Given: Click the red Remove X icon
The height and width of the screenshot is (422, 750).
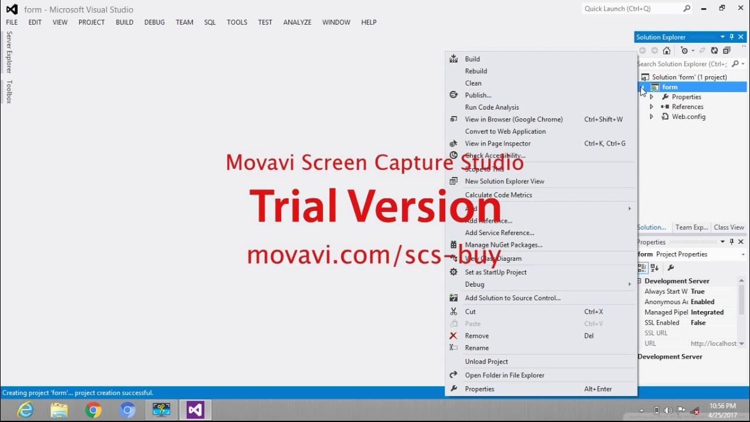Looking at the screenshot, I should (454, 336).
